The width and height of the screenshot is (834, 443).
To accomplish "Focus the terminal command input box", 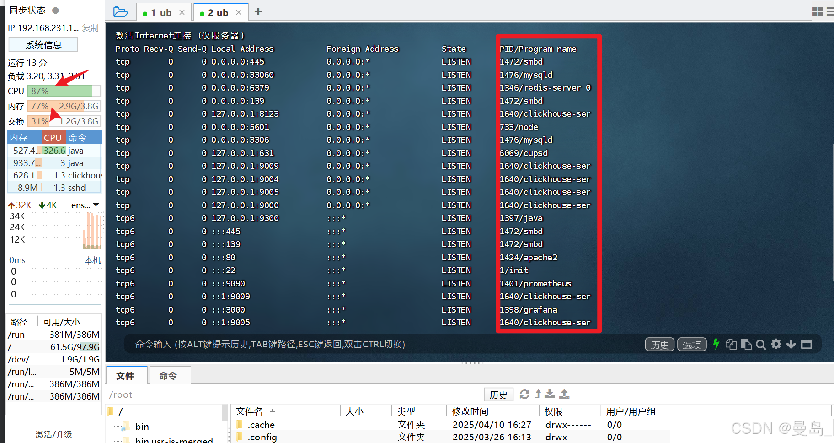I will 384,344.
